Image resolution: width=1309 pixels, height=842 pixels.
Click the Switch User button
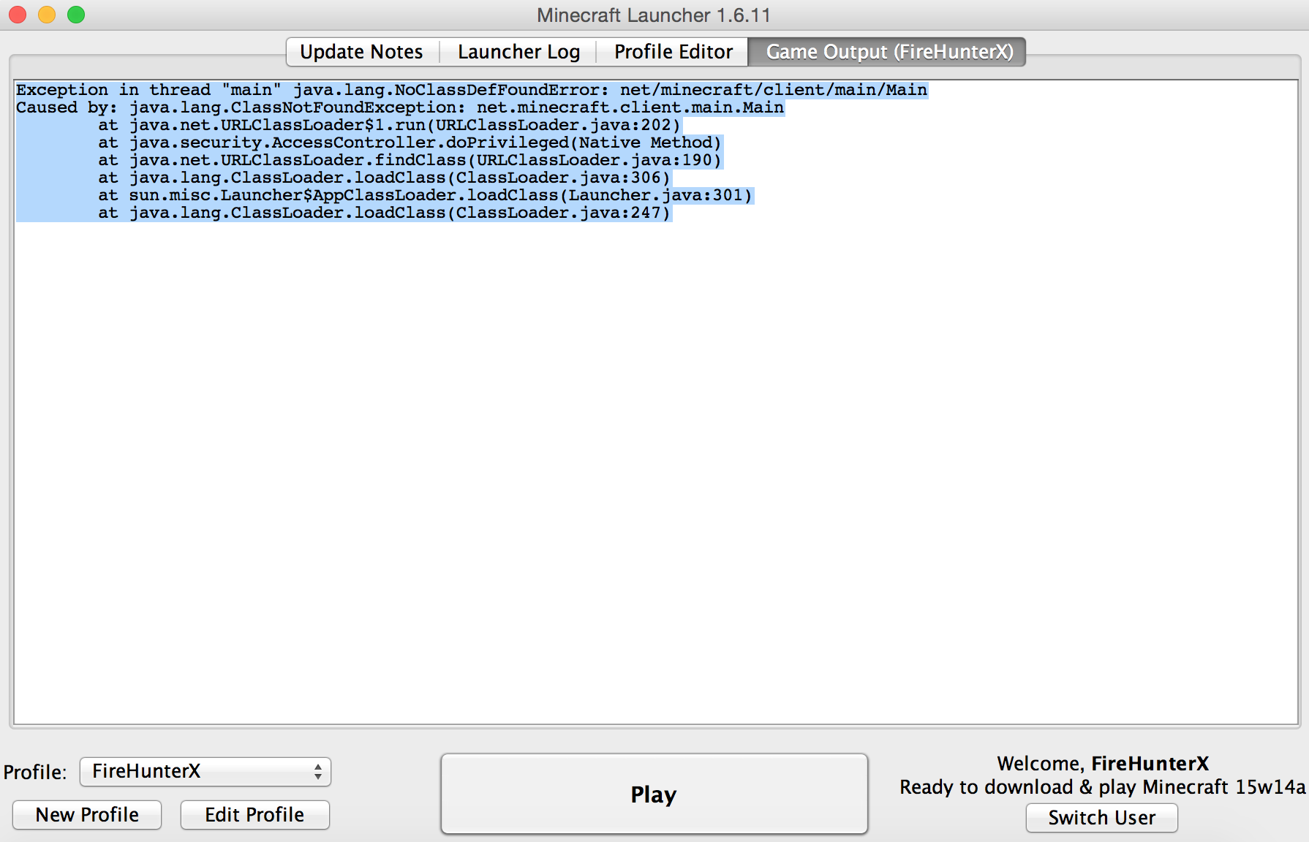tap(1101, 818)
